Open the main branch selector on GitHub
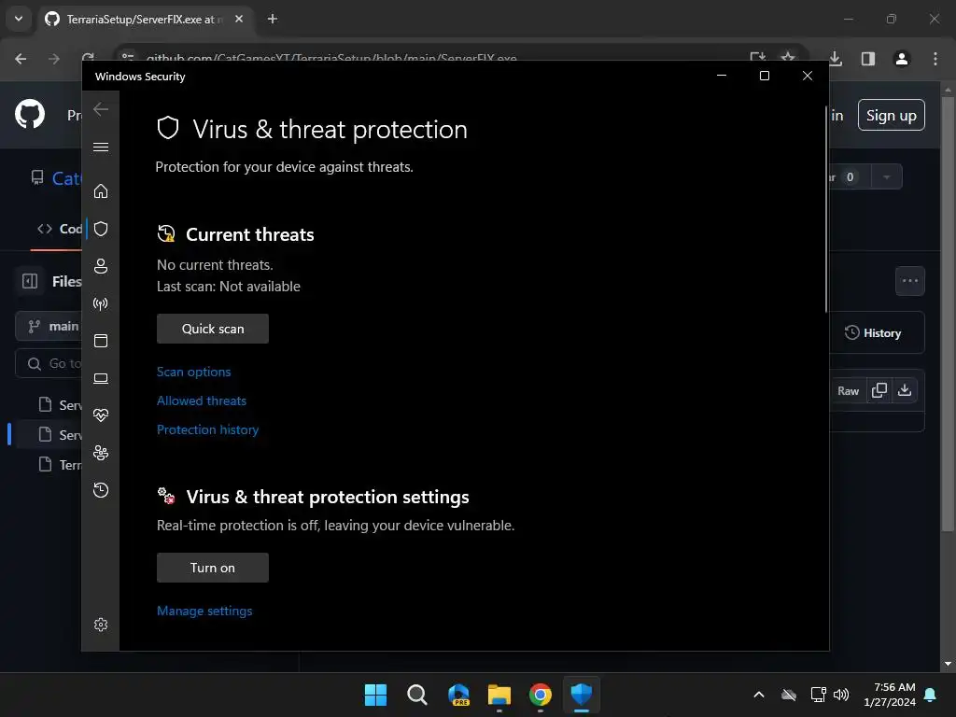Screen dimensions: 956x717 [x=49, y=326]
